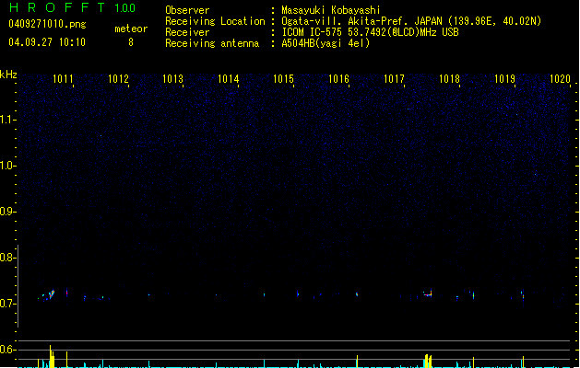Click the 0.9 frequency axis label
This screenshot has height=368, width=580.
tap(6, 212)
